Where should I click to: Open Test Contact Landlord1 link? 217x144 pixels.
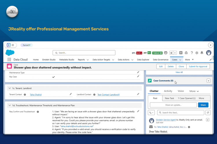click(x=108, y=95)
